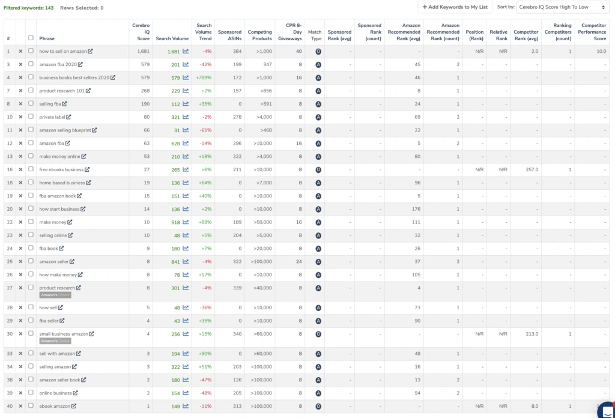Toggle the select-all checkbox in table header

click(31, 38)
